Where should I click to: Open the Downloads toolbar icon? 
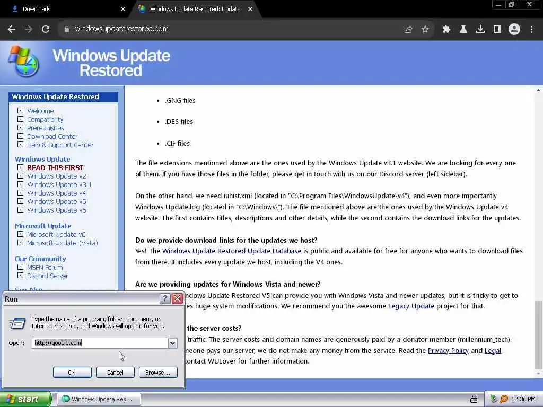(x=480, y=30)
